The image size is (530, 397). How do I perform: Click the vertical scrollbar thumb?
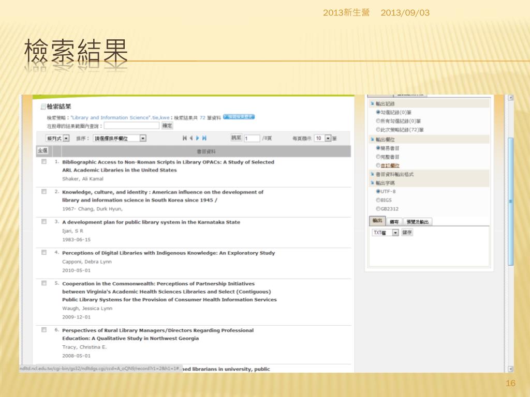click(511, 201)
